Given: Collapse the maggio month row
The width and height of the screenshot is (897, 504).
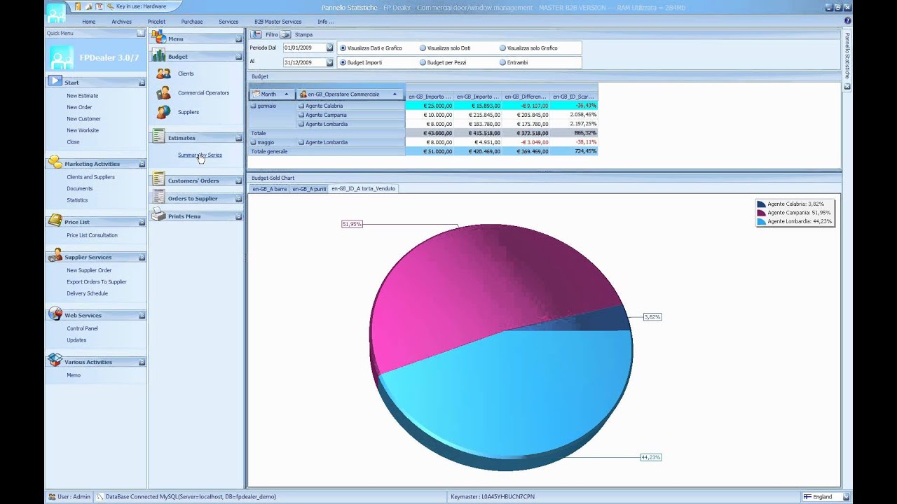Looking at the screenshot, I should coord(254,142).
